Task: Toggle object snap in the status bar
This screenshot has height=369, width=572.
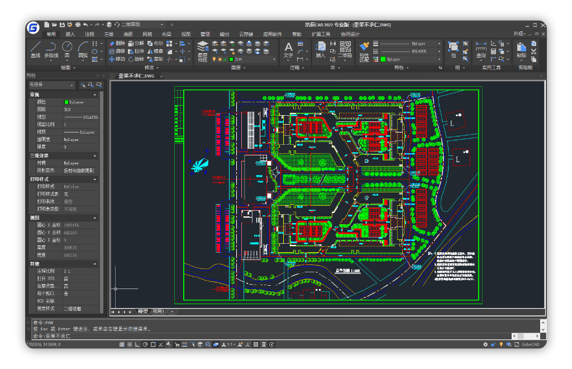Action: point(153,344)
